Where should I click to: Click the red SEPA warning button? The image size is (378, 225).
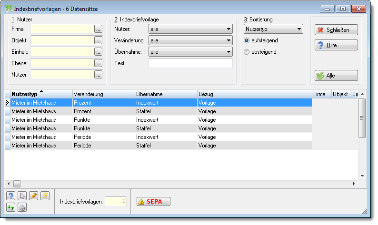154,201
